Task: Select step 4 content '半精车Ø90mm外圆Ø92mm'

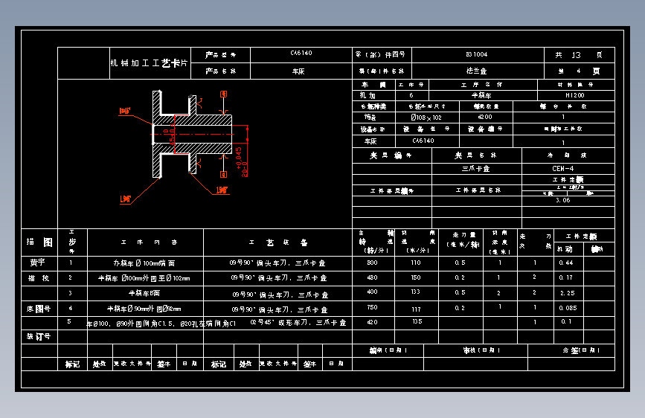Action: point(144,309)
